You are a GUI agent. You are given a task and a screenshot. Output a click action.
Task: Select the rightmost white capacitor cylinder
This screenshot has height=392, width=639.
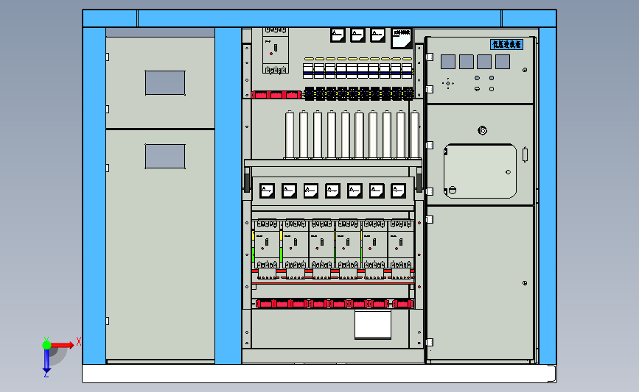415,135
